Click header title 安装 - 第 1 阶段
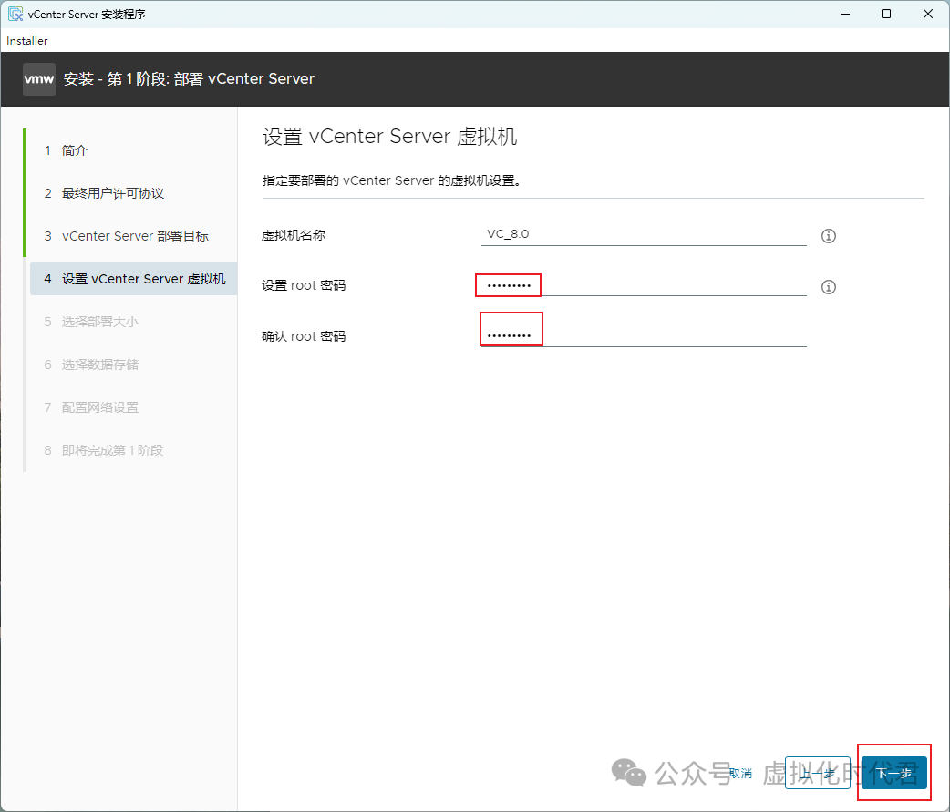This screenshot has width=950, height=812. tap(189, 78)
